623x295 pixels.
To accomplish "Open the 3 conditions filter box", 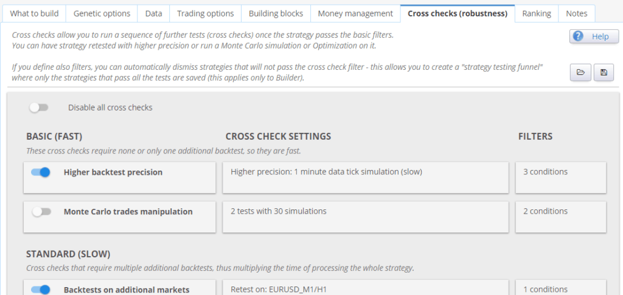I will [561, 178].
